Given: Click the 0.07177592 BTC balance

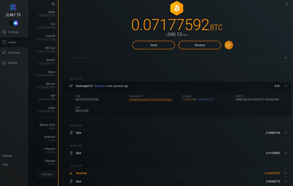Looking at the screenshot, I should tap(177, 25).
